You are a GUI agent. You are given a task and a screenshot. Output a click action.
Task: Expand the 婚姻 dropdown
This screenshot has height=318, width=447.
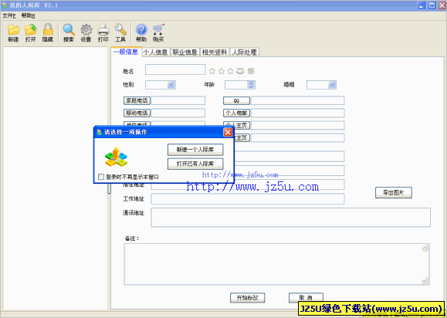coord(332,85)
